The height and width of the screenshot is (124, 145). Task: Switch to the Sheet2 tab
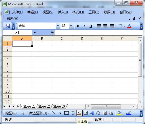click(x=44, y=107)
